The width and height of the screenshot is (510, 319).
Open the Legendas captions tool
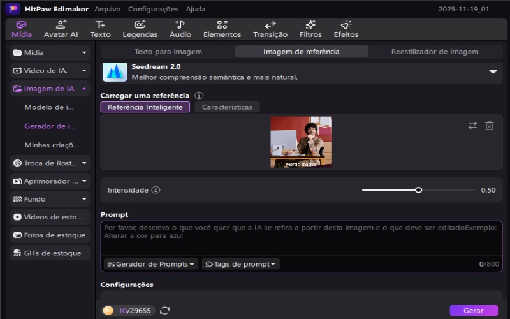click(140, 29)
